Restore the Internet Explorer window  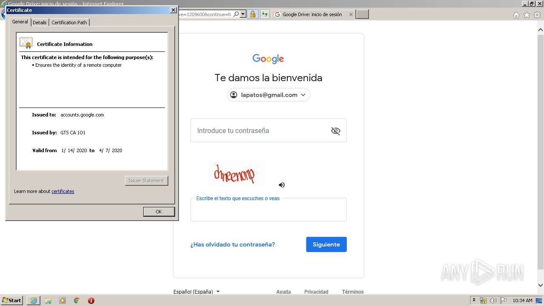tap(531, 3)
